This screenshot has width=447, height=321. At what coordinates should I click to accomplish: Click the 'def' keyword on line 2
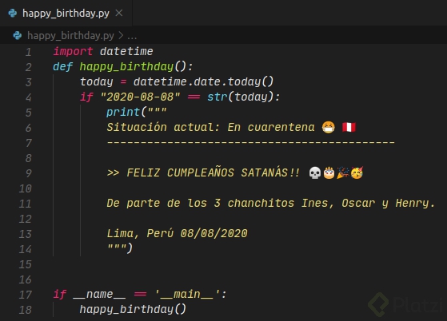pyautogui.click(x=62, y=66)
